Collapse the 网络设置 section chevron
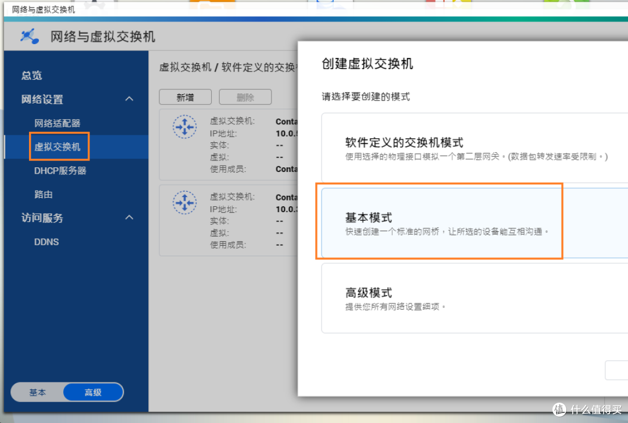The image size is (628, 423). pos(129,99)
